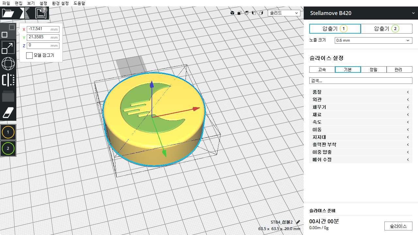Rename model with the pencil icon
Viewport: 418px width, 235px height.
click(298, 222)
